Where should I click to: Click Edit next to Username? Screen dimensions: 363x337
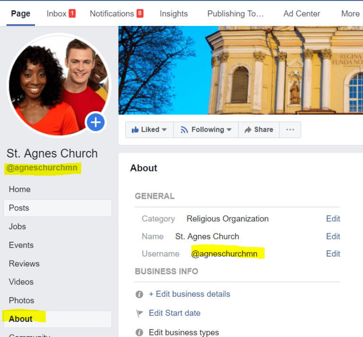333,254
